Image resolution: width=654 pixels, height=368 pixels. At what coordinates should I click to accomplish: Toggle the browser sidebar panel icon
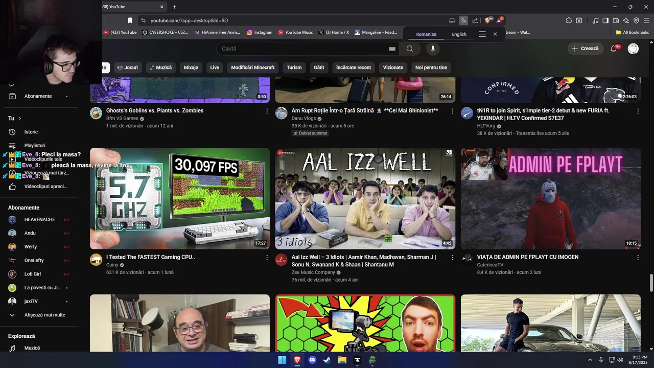click(605, 20)
